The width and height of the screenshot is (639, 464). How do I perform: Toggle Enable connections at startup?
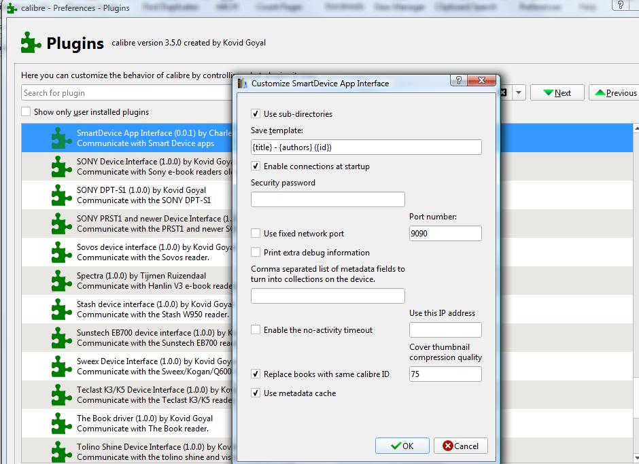click(256, 166)
